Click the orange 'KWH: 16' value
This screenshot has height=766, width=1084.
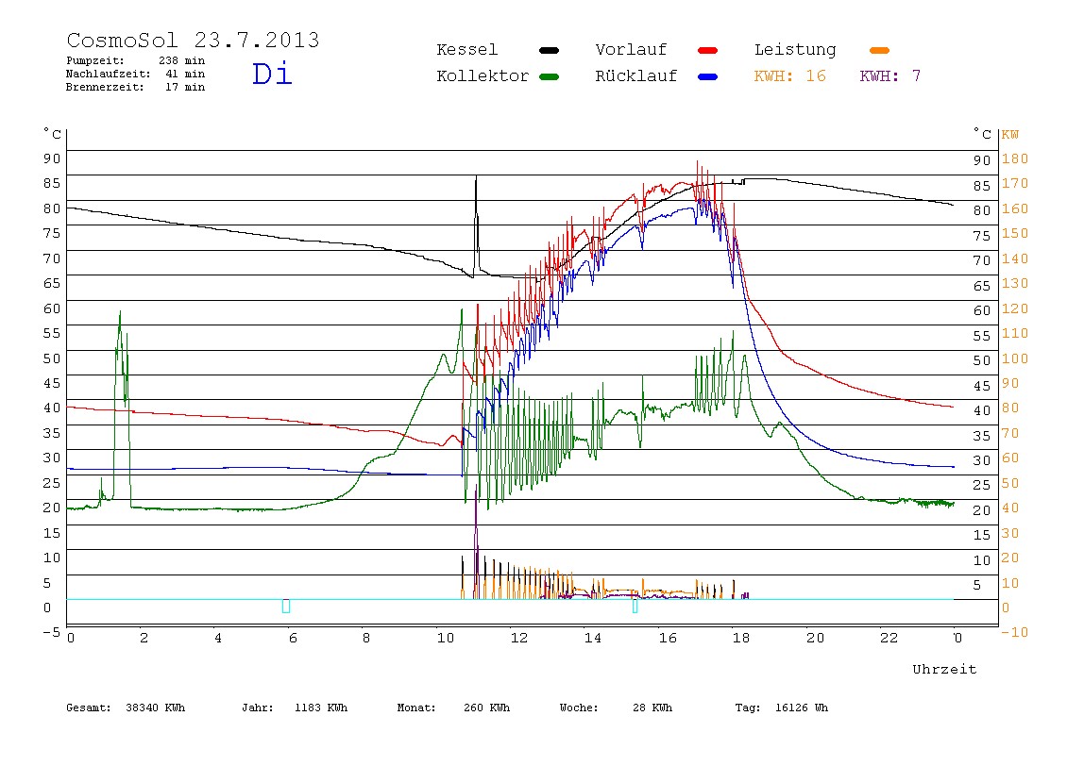tap(790, 76)
